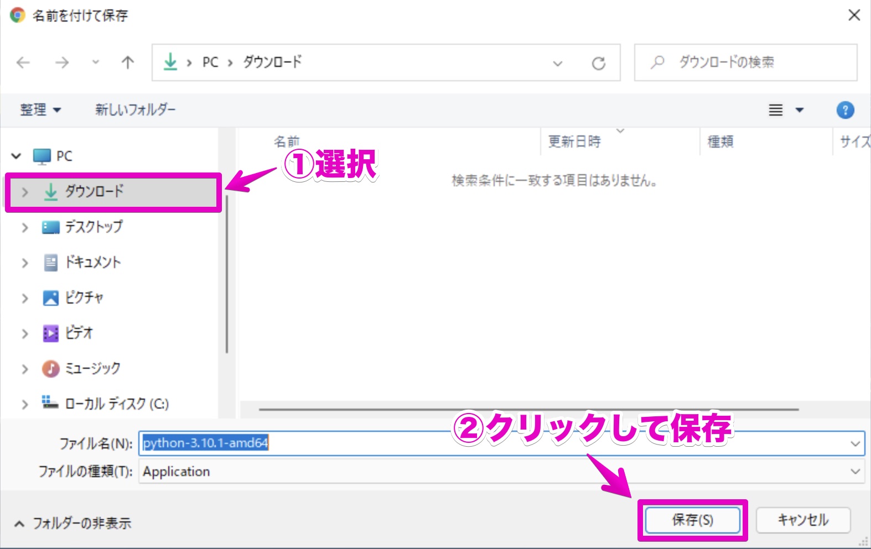Click the キャンセル button
The width and height of the screenshot is (871, 549).
click(803, 520)
